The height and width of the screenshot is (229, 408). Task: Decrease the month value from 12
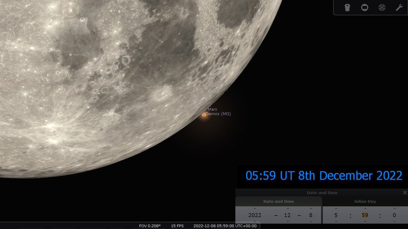click(x=287, y=221)
